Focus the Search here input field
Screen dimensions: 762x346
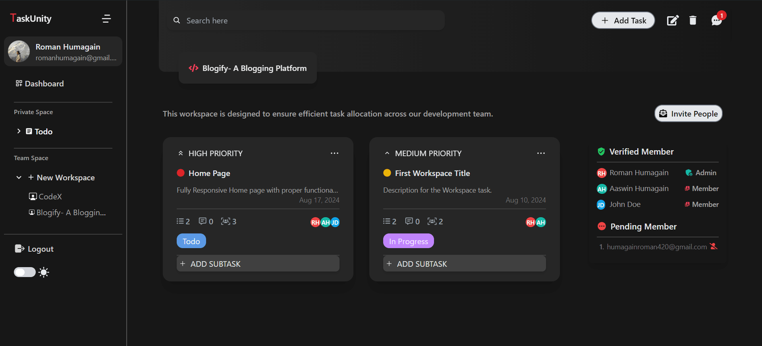tap(306, 20)
